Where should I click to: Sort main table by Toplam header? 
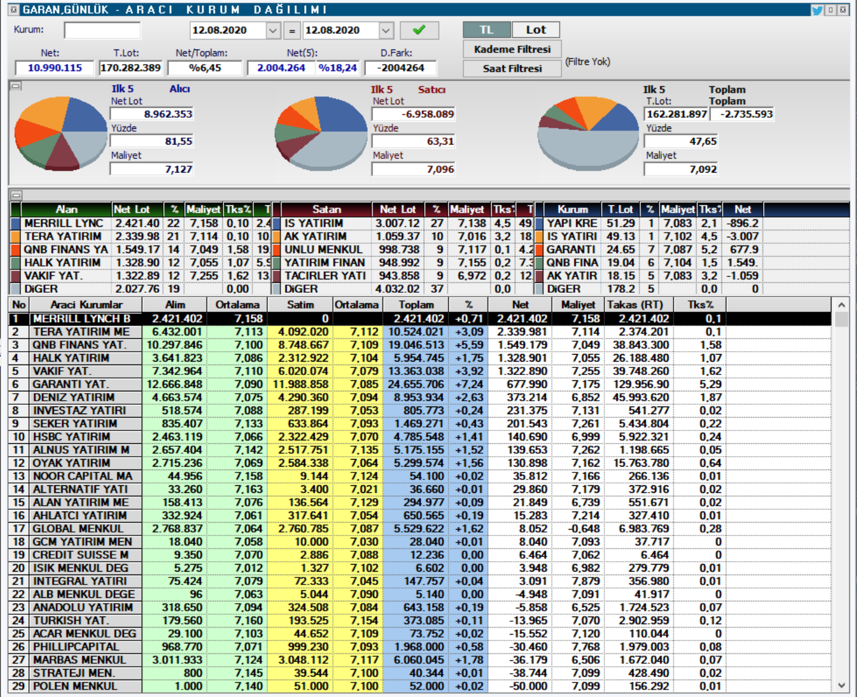click(416, 304)
